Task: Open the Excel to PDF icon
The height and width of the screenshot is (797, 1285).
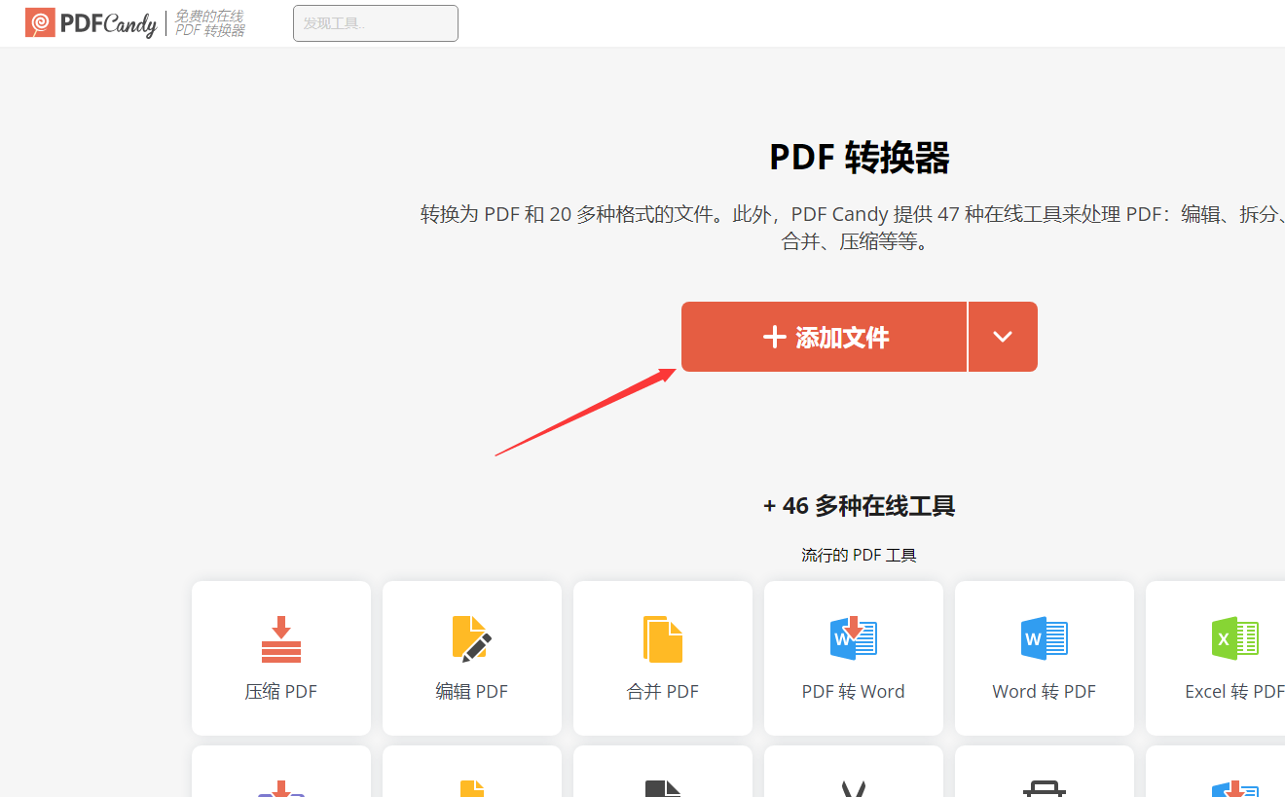Action: [1235, 638]
